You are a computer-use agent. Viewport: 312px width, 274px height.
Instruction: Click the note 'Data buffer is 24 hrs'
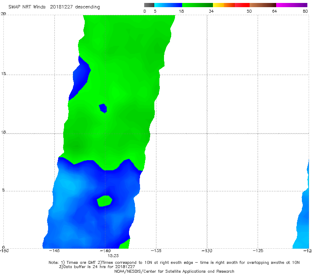click(x=85, y=267)
